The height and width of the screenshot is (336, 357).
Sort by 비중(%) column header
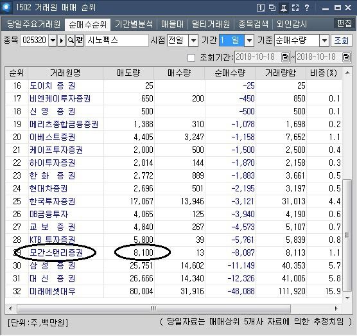324,73
